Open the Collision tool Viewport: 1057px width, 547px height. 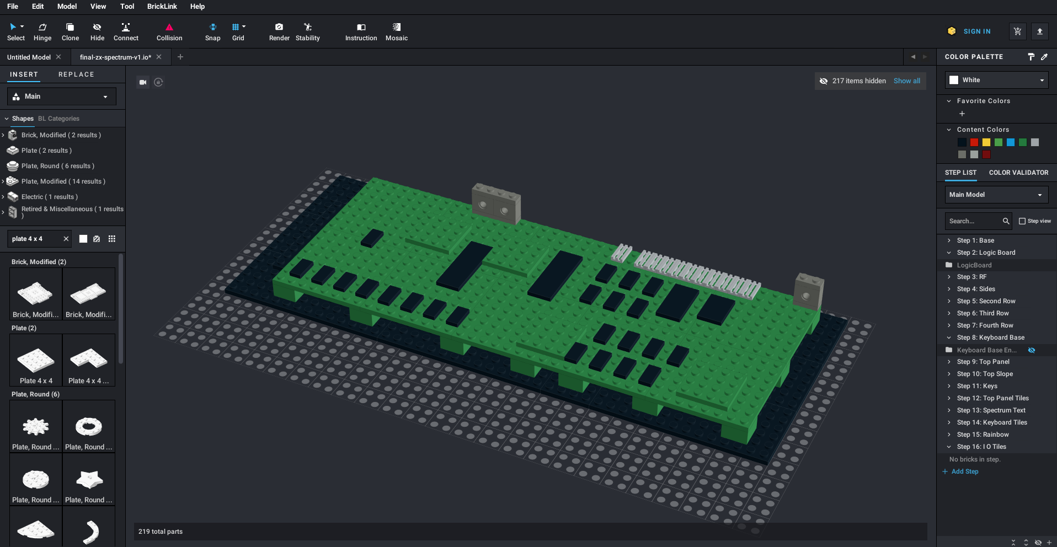(x=169, y=31)
